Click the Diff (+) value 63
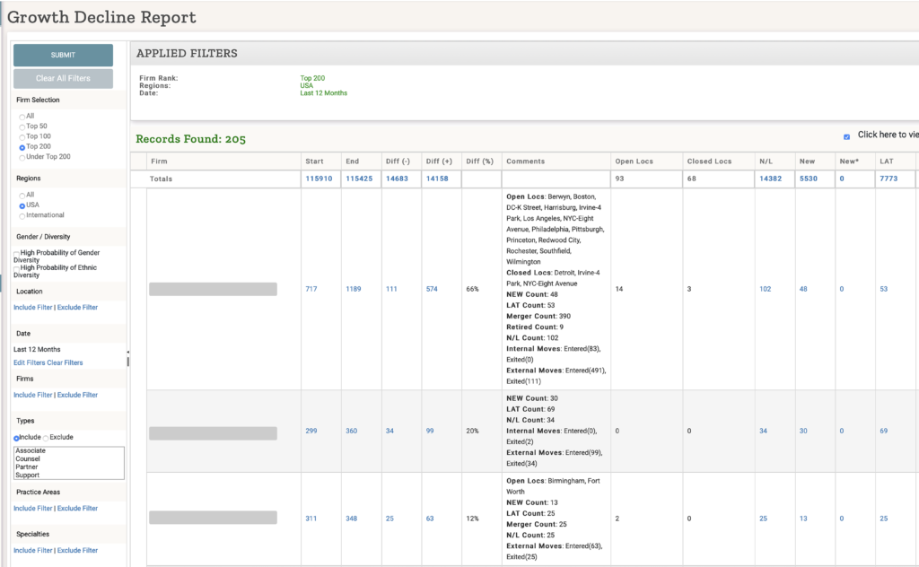919x567 pixels. point(430,519)
